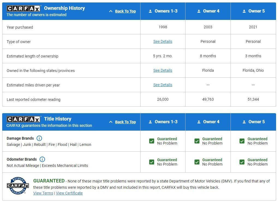The height and width of the screenshot is (204, 278).
Task: Click the up chevron in Ownership History header
Action: tap(110, 11)
